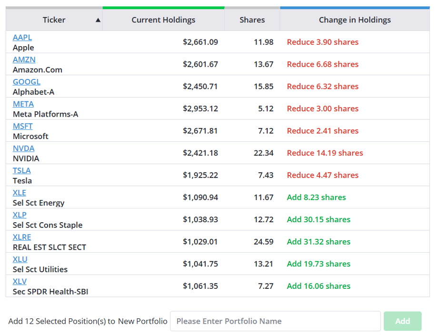Open the XLRE ticker link
Viewport: 437px width, 335px height.
[22, 237]
